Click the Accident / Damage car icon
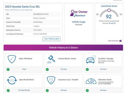Viewport: 125px width, 93px height. [x=91, y=59]
